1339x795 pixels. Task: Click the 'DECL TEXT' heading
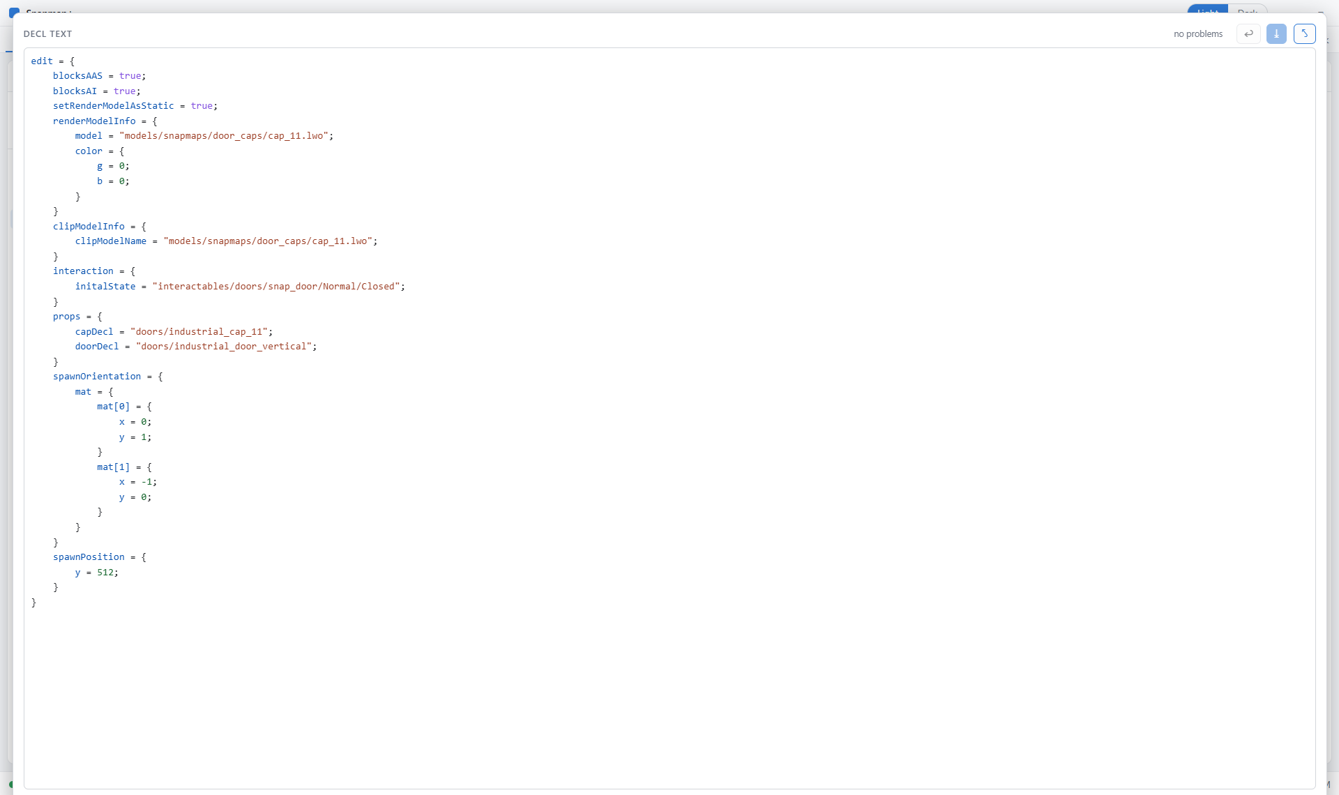coord(47,33)
